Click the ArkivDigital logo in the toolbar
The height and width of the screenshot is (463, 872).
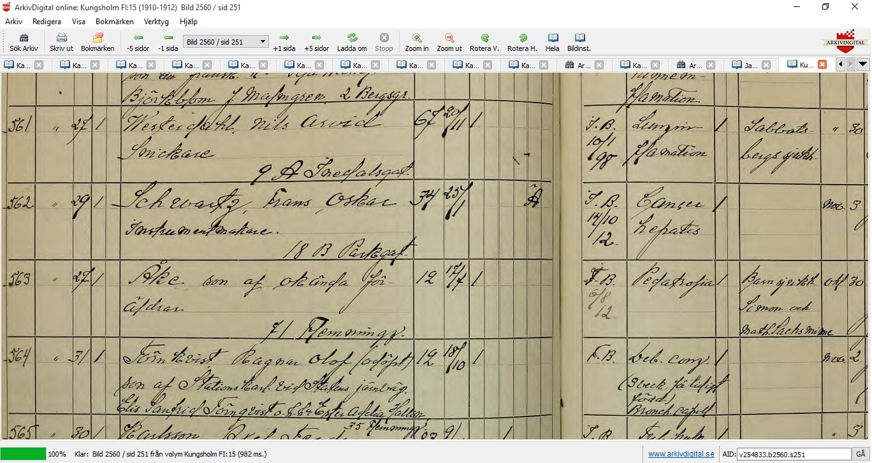pos(845,42)
